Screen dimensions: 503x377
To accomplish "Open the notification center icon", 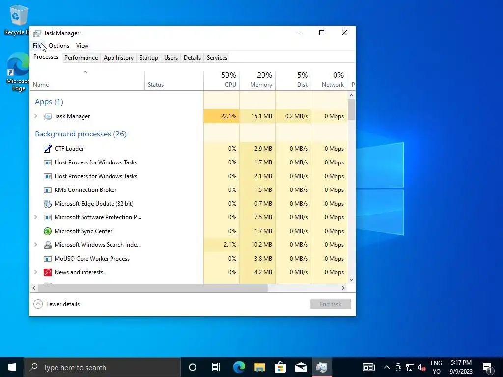I will 488,367.
